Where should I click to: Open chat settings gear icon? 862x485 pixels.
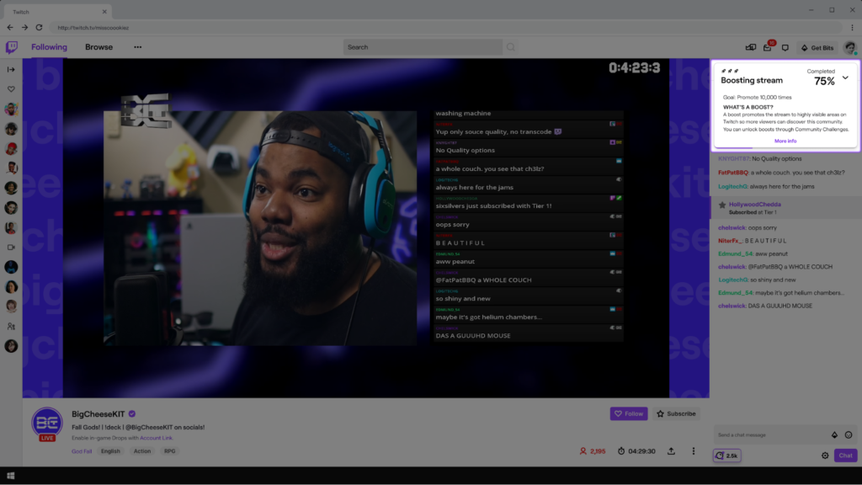click(x=825, y=456)
